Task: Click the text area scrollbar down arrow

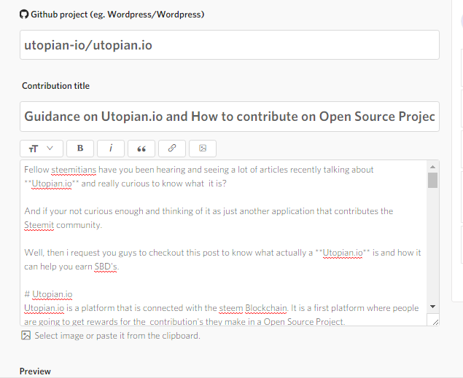Action: click(x=432, y=307)
